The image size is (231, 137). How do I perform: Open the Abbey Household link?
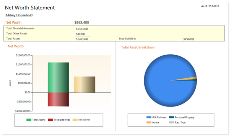point(19,15)
